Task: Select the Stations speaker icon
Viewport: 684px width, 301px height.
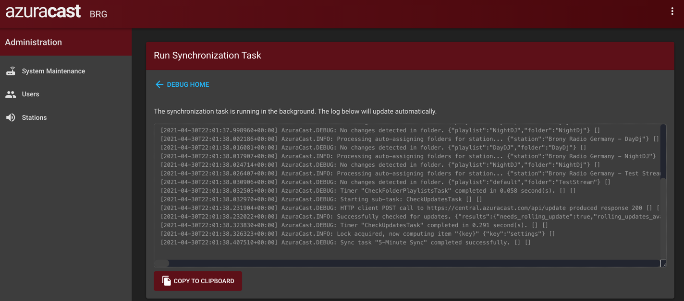Action: coord(11,117)
